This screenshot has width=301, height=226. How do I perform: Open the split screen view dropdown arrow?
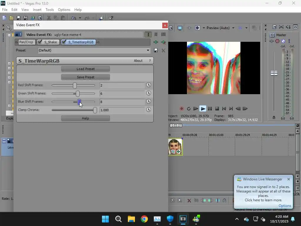(203, 28)
